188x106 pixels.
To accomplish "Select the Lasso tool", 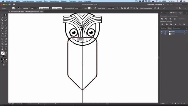I will click(x=6, y=18).
